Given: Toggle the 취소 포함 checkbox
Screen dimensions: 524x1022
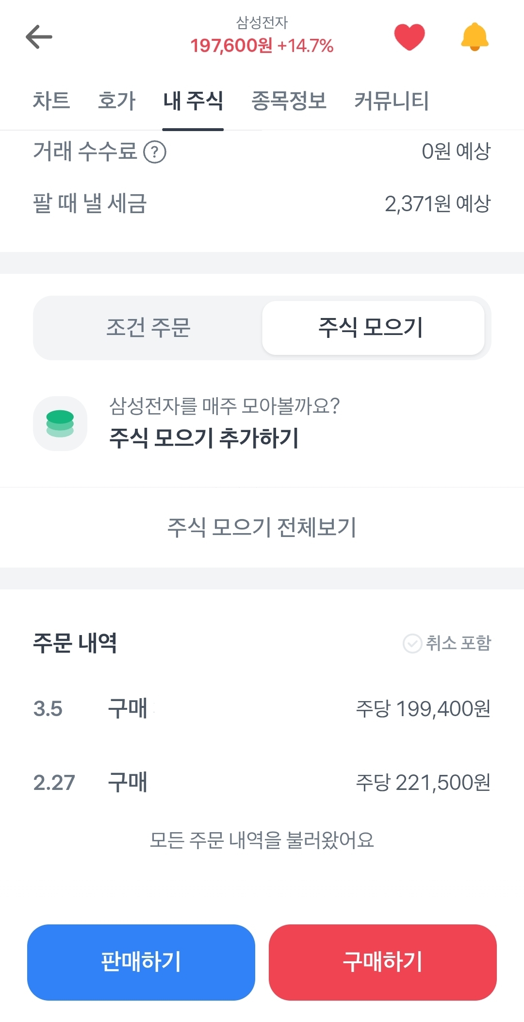Looking at the screenshot, I should pos(412,643).
